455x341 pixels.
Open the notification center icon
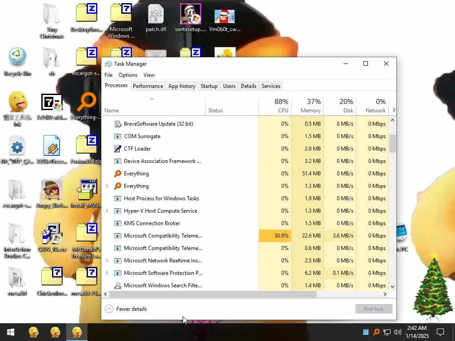click(440, 332)
